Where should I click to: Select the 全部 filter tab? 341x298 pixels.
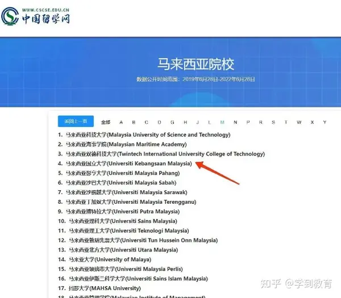[106, 122]
